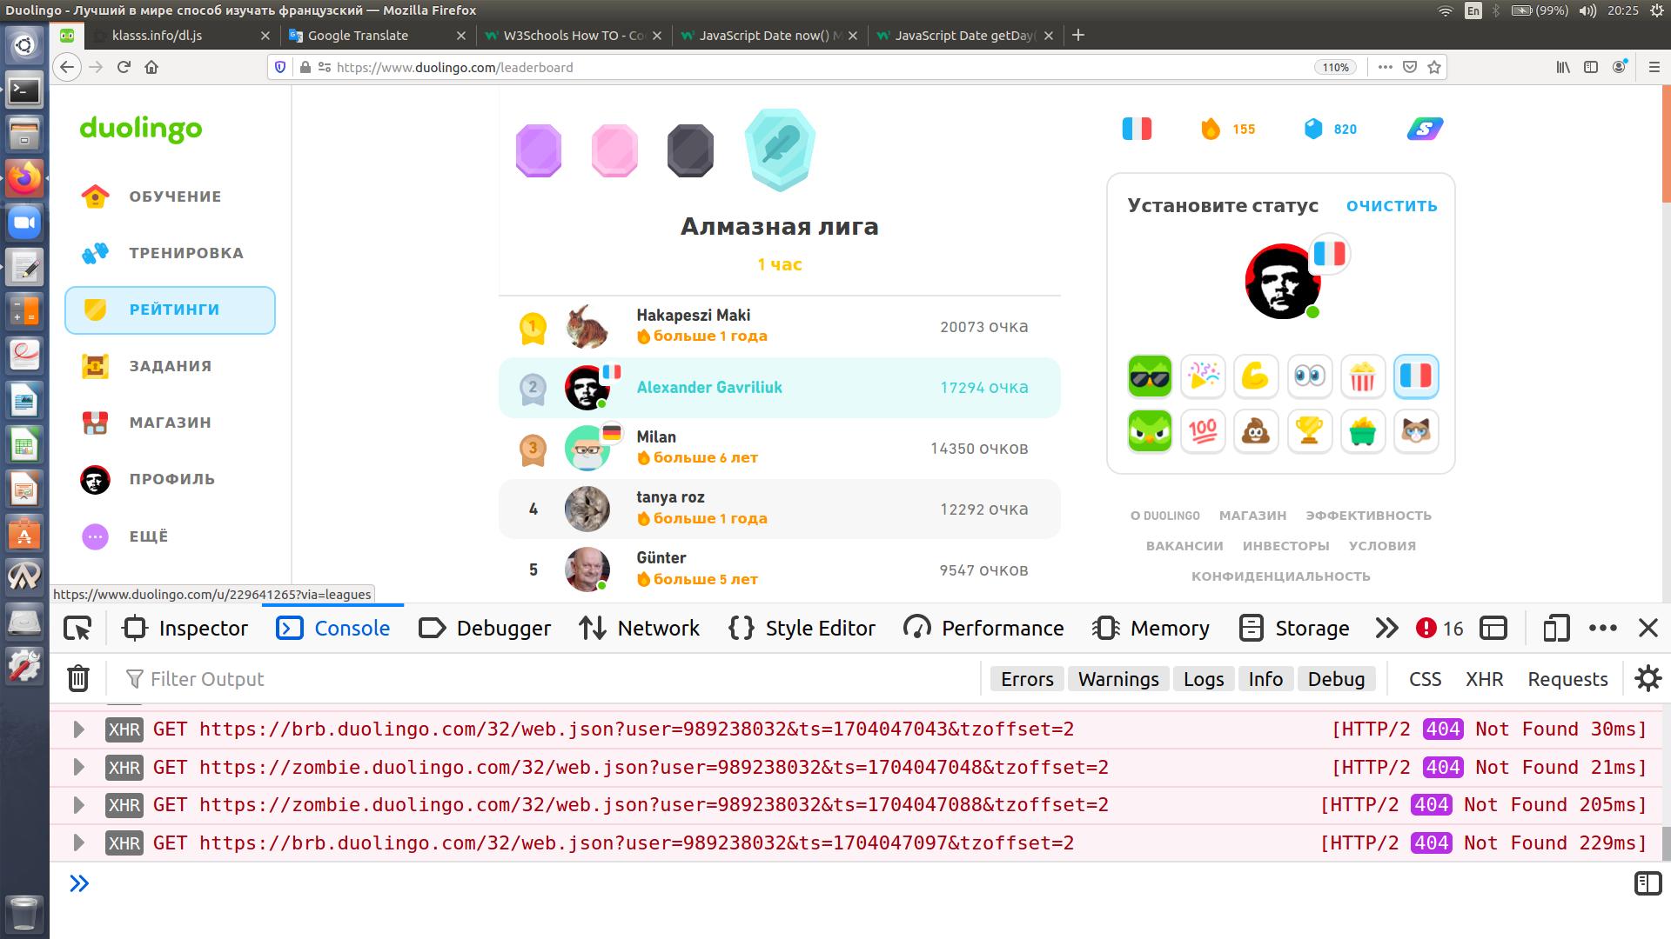Viewport: 1671px width, 939px height.
Task: Click the streak flame icon showing 155
Action: (x=1211, y=129)
